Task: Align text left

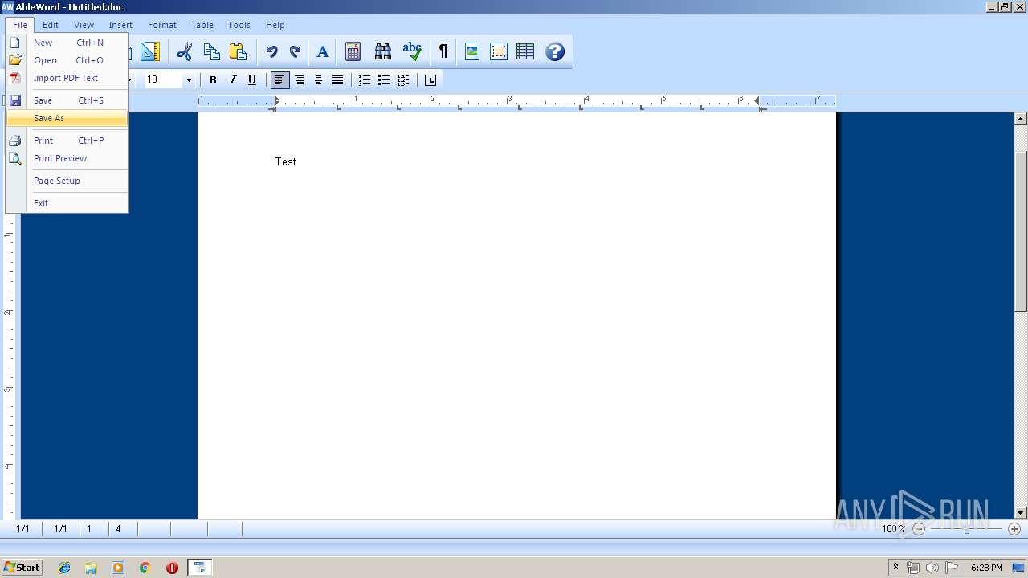Action: [x=279, y=80]
